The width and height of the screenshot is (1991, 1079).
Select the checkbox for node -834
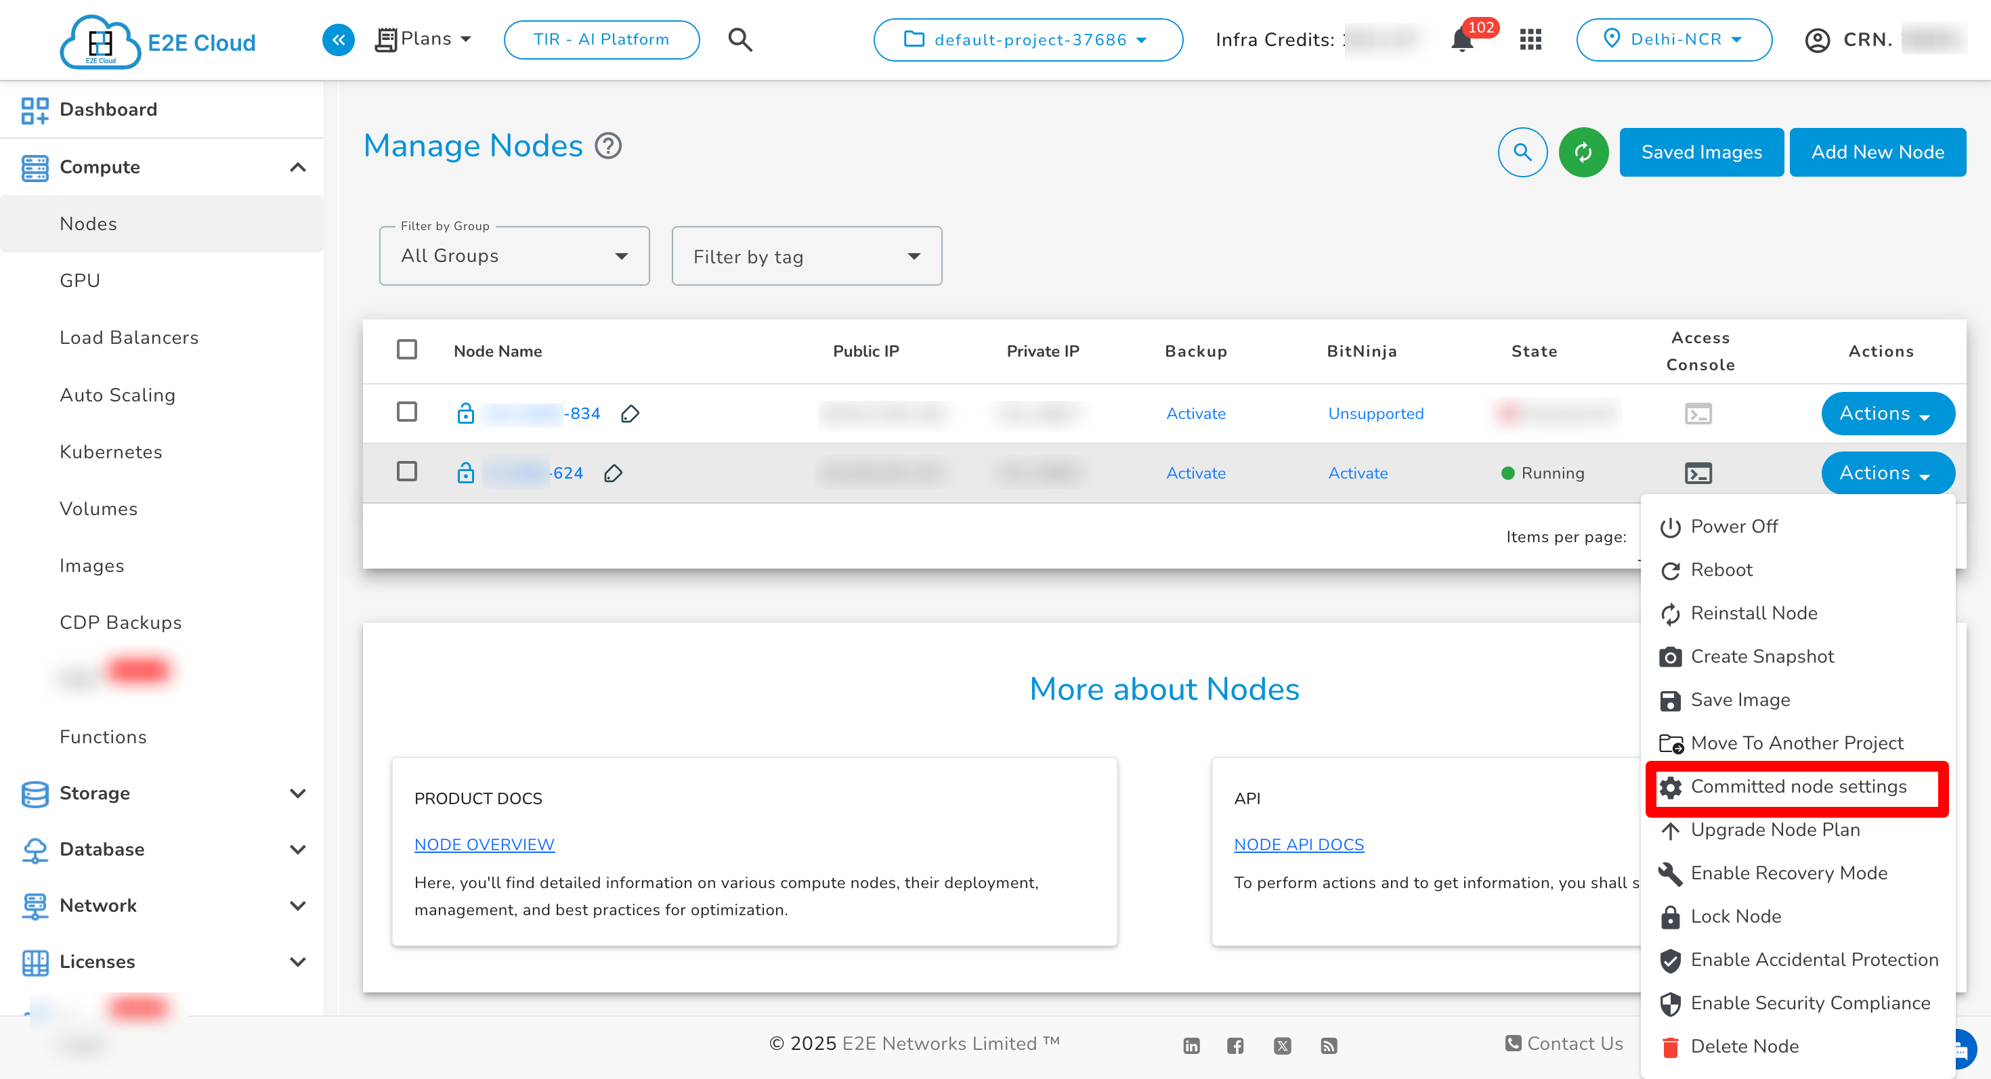pyautogui.click(x=407, y=412)
